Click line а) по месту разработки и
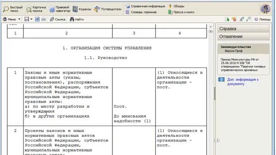The image size is (276, 155). tap(57, 106)
